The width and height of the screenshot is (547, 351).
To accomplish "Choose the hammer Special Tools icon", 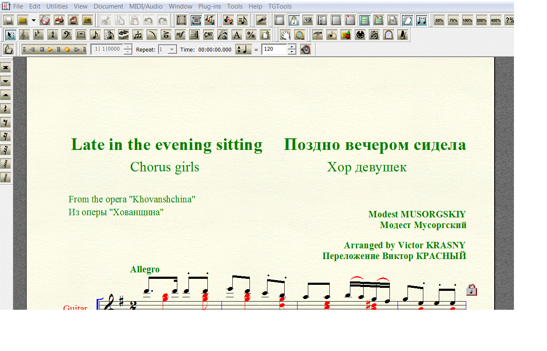I will 317,35.
